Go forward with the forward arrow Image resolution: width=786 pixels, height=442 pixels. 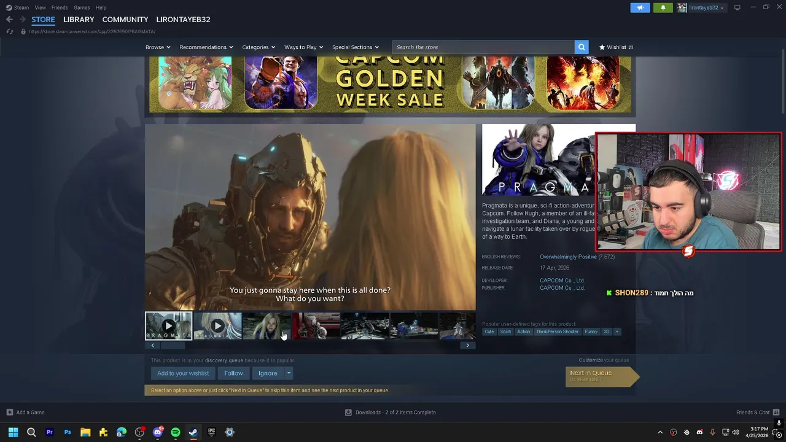coord(22,20)
